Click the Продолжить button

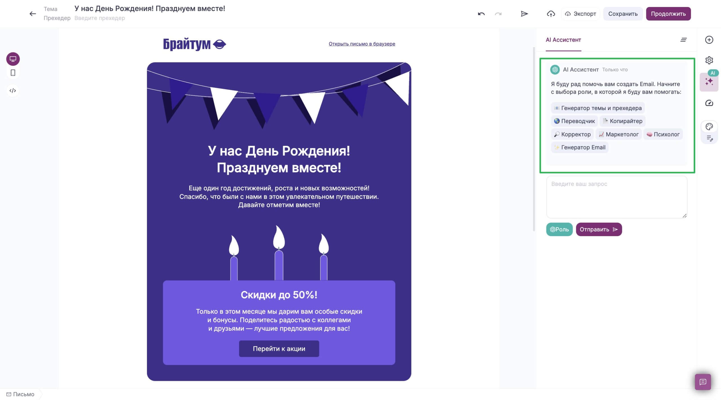pyautogui.click(x=668, y=14)
